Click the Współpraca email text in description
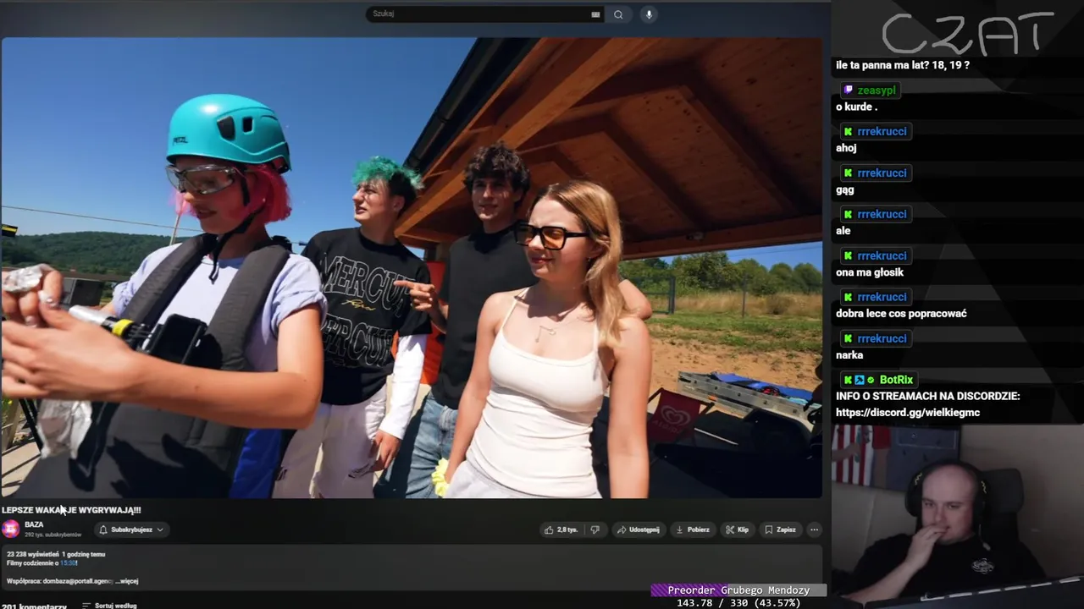1084x609 pixels. click(59, 581)
